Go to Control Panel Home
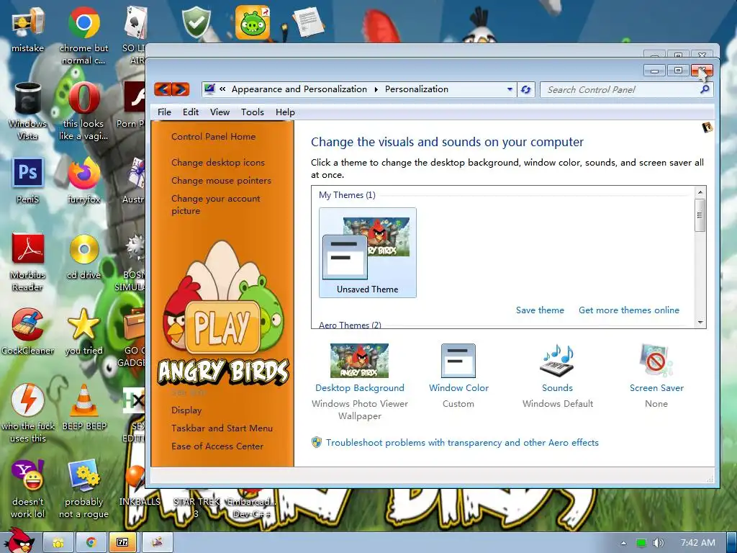 213,136
